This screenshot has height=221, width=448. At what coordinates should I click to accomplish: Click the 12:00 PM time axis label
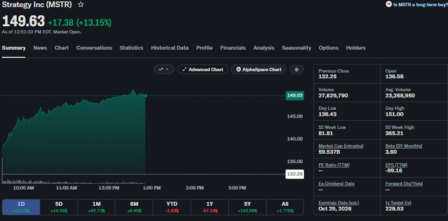(108, 188)
